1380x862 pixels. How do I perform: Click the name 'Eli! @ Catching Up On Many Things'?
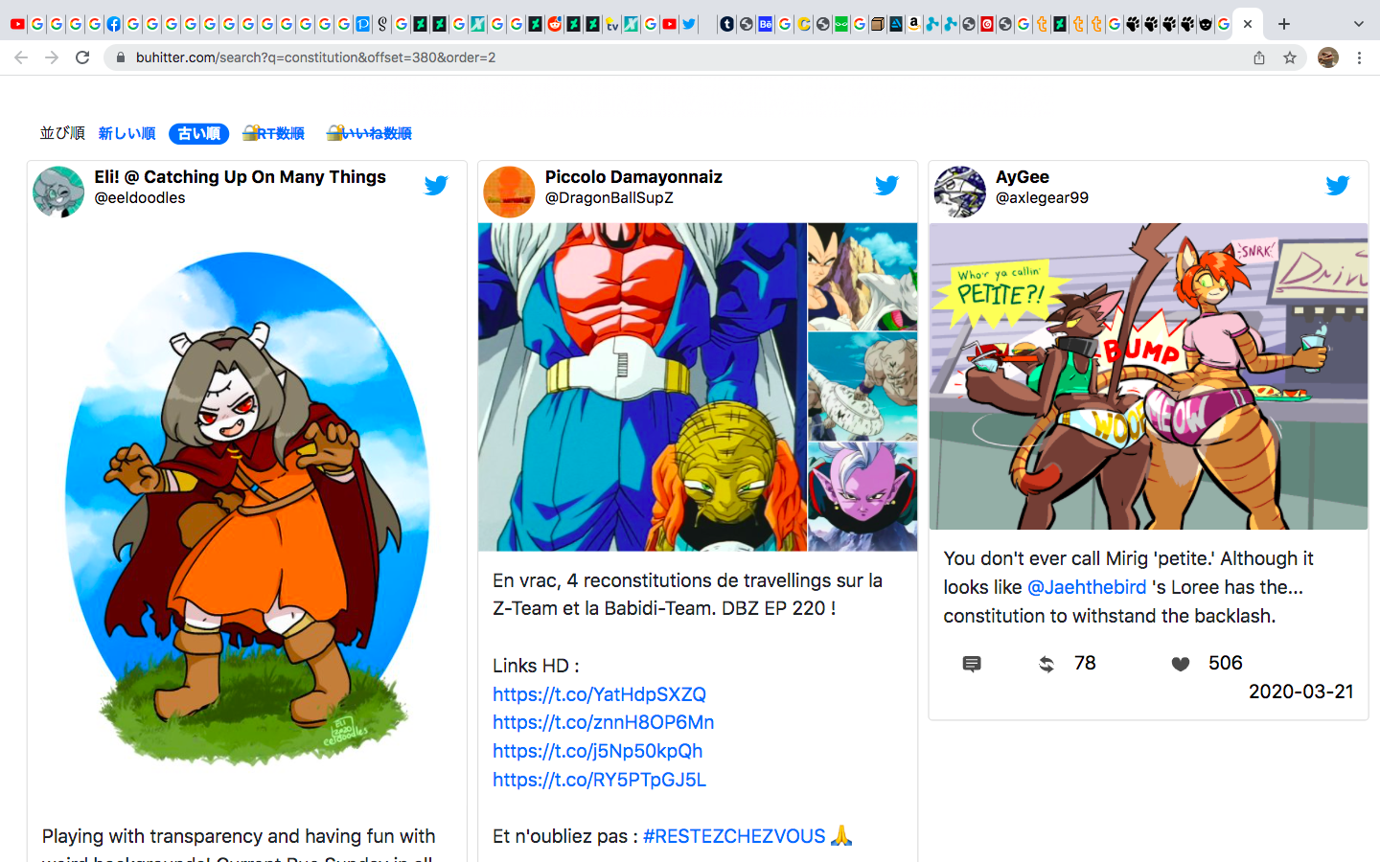[x=240, y=177]
